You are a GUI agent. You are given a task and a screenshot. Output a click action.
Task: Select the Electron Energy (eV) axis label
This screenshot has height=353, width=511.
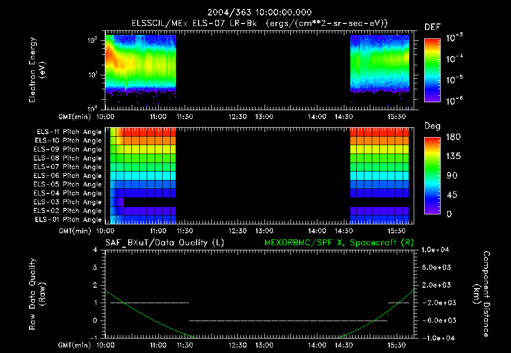[x=37, y=70]
